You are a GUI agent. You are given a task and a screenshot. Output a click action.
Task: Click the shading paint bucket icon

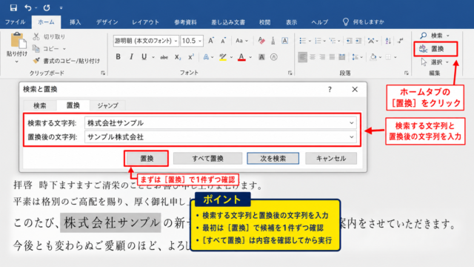pyautogui.click(x=373, y=57)
